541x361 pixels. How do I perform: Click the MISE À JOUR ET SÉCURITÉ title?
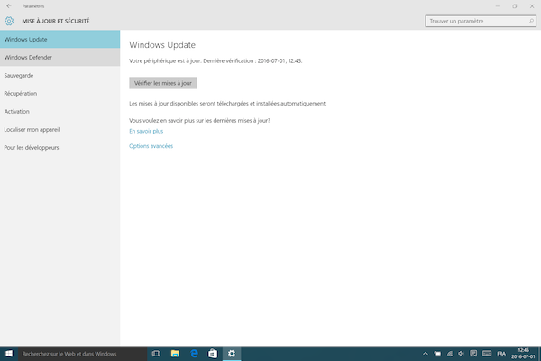click(56, 21)
